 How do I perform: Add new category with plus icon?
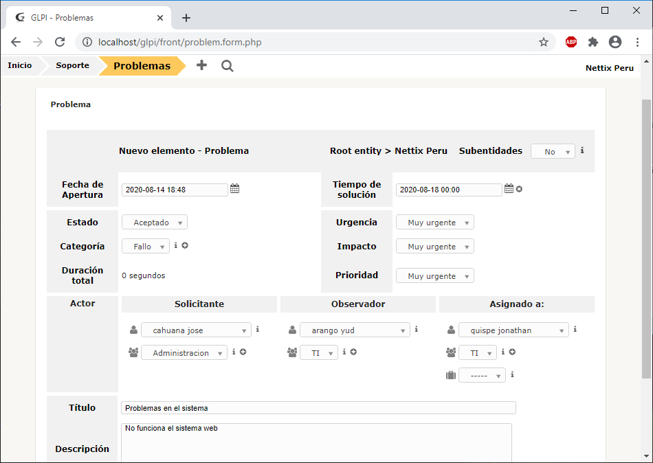click(x=185, y=245)
